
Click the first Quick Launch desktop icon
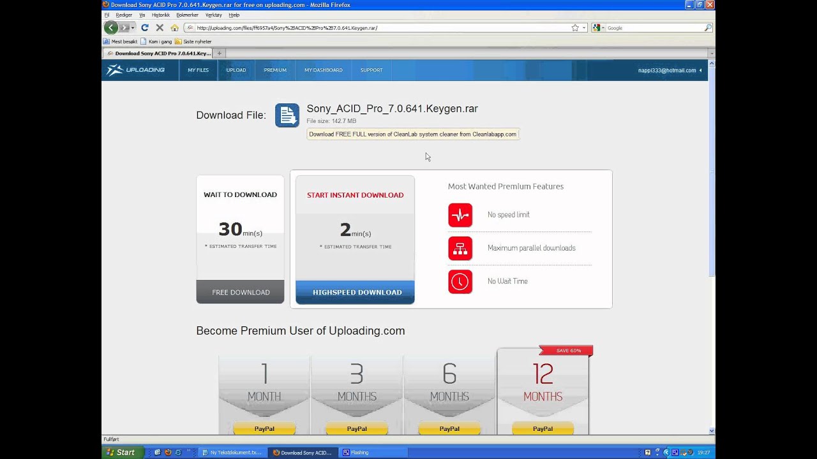[158, 453]
